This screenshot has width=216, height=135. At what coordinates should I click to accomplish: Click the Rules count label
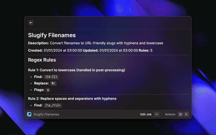(x=145, y=50)
